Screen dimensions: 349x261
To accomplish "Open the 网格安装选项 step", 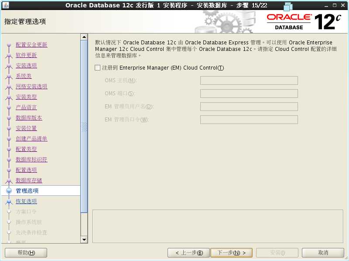I will [31, 86].
